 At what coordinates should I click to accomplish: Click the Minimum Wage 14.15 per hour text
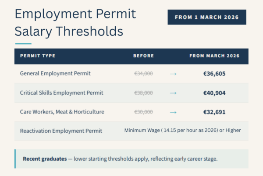[182, 131]
